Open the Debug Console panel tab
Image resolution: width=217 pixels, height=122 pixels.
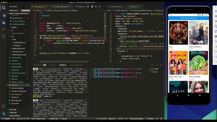pos(76,65)
